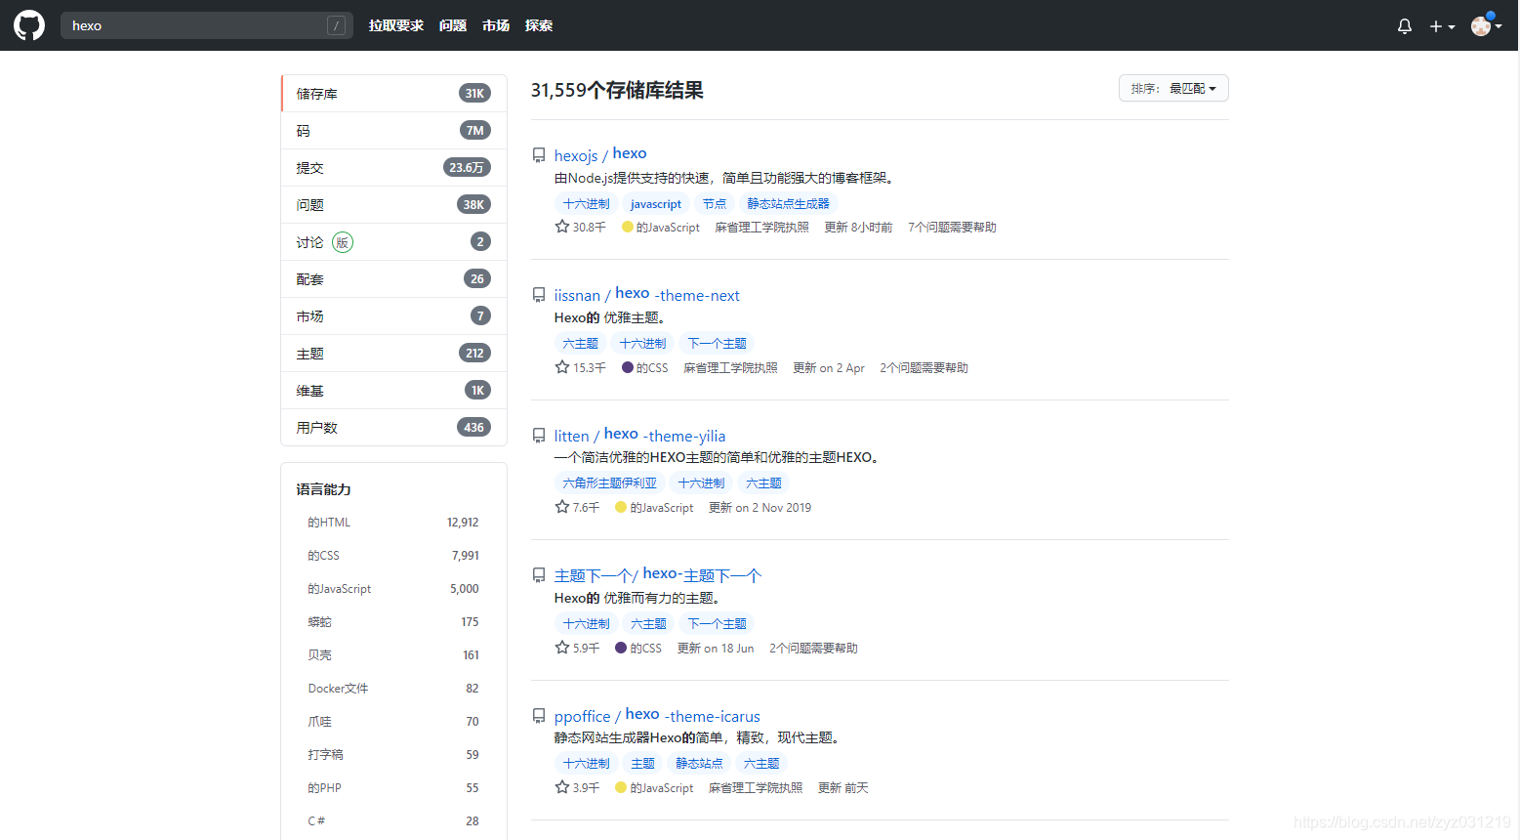
Task: Click 下一个主题 tag under iissnan hexo-theme-next
Action: (x=717, y=344)
